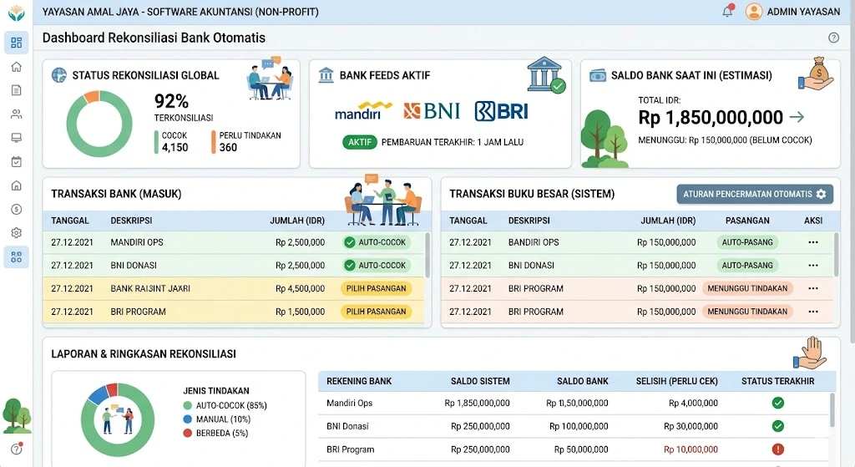Open the monitor icon in the sidebar

click(17, 138)
